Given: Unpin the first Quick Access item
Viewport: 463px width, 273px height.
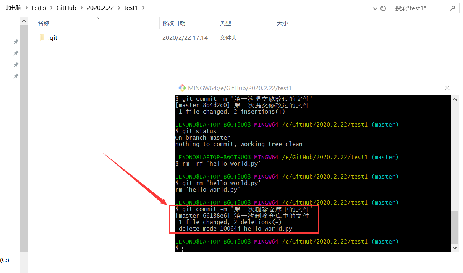Looking at the screenshot, I should pyautogui.click(x=16, y=42).
